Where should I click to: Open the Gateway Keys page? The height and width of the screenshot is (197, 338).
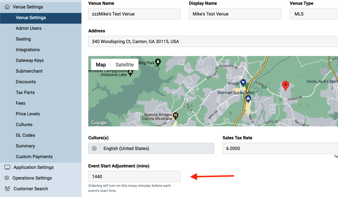(x=30, y=60)
